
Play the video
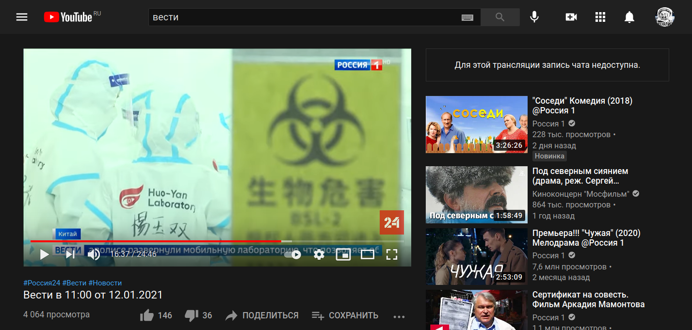(45, 254)
